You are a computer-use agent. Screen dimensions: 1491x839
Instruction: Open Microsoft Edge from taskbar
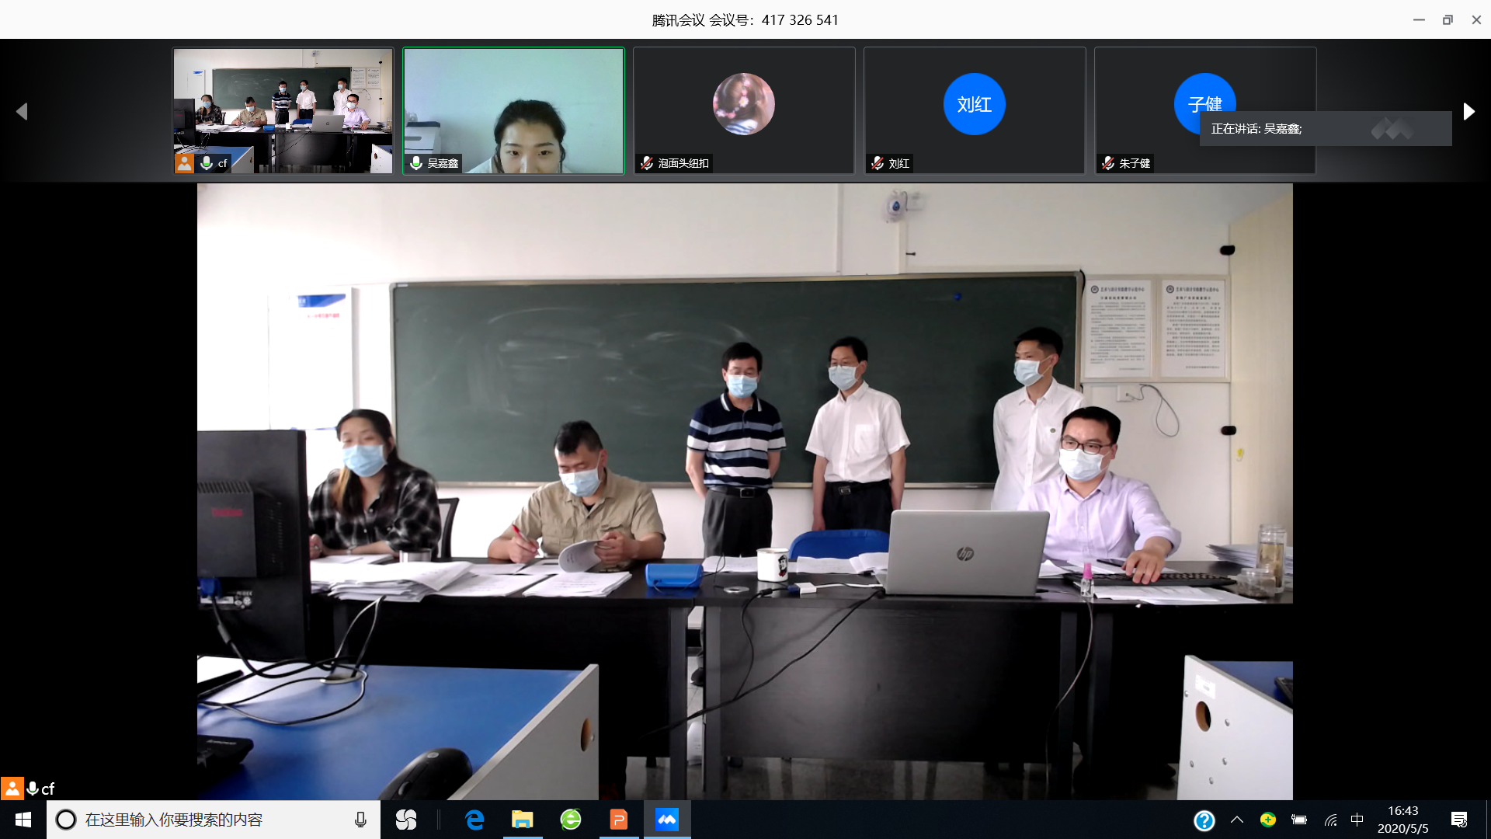[474, 820]
